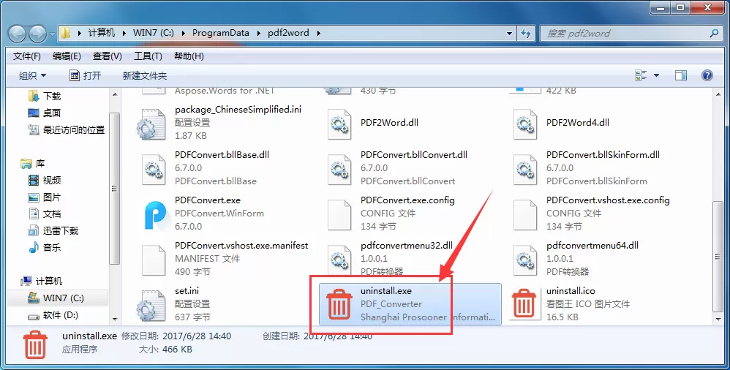Expand arrow after ProgramData in path
730x370 pixels.
(258, 33)
